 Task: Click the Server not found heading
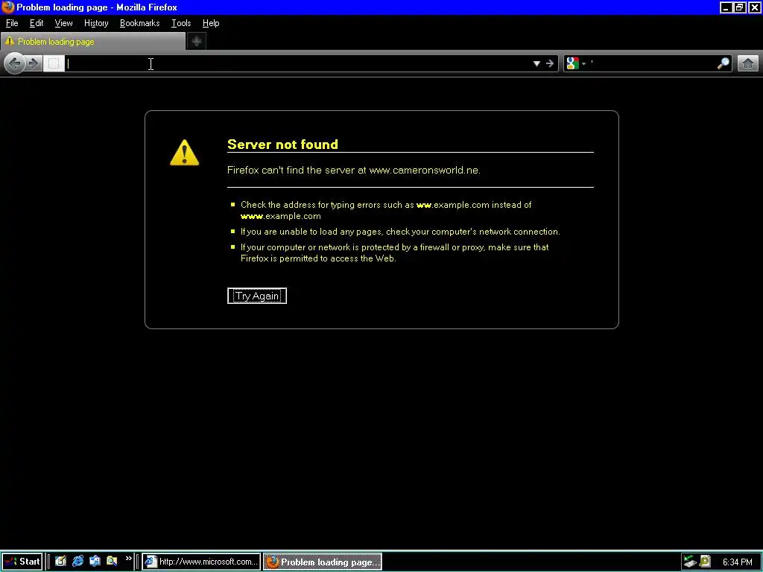(282, 144)
